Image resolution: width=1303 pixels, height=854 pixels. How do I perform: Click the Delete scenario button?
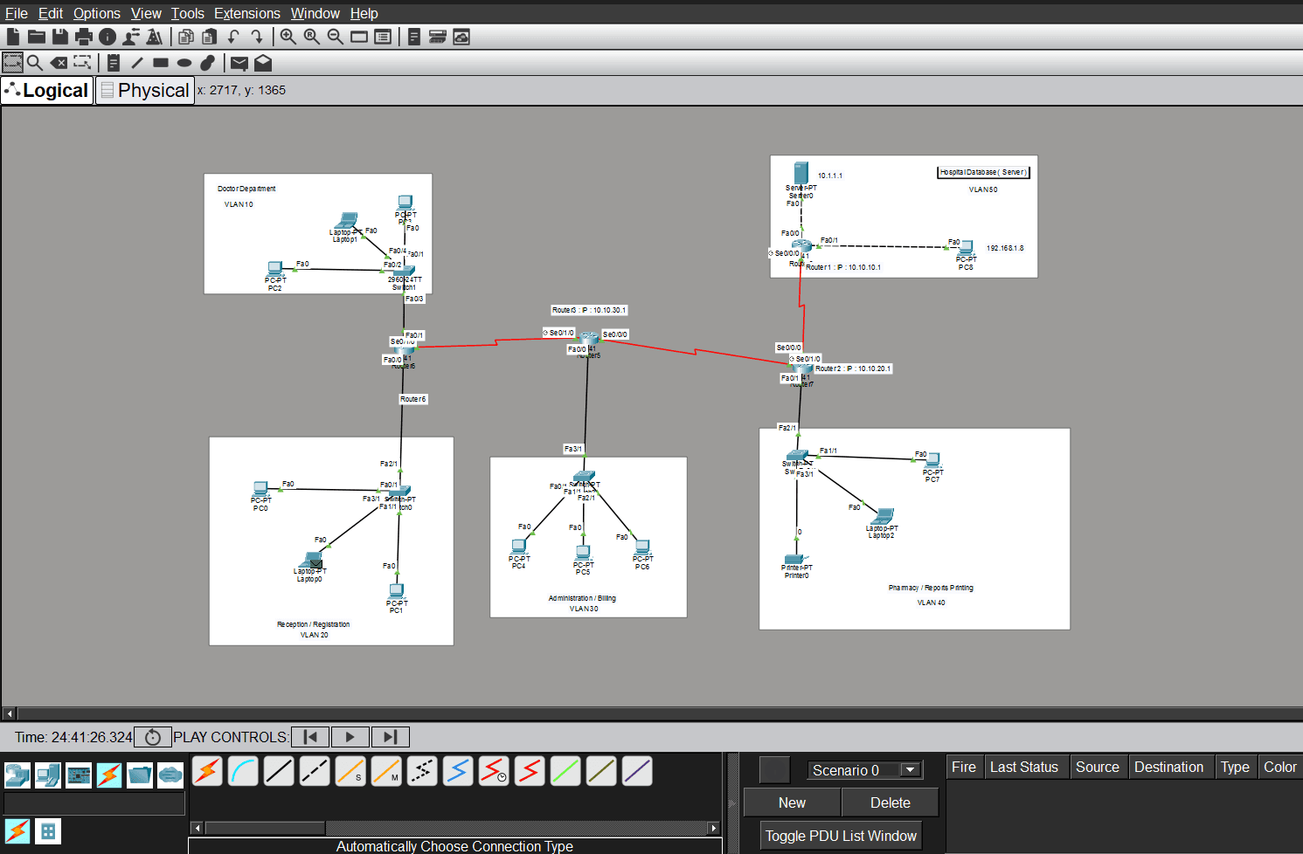[x=891, y=802]
